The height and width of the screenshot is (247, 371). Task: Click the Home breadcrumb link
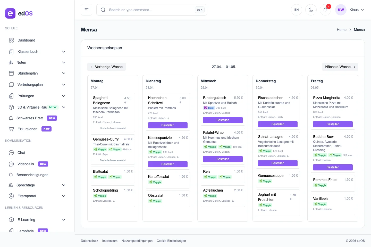[x=341, y=30]
